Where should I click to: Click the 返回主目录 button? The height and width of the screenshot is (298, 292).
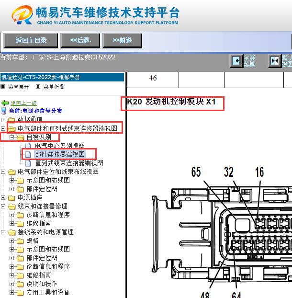tap(31, 40)
